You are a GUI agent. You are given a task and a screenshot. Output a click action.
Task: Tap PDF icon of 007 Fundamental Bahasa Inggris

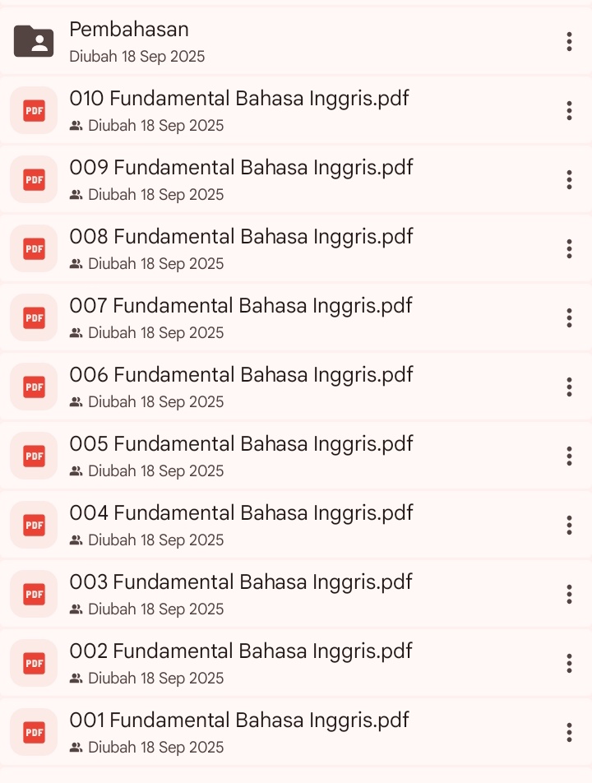tap(34, 317)
